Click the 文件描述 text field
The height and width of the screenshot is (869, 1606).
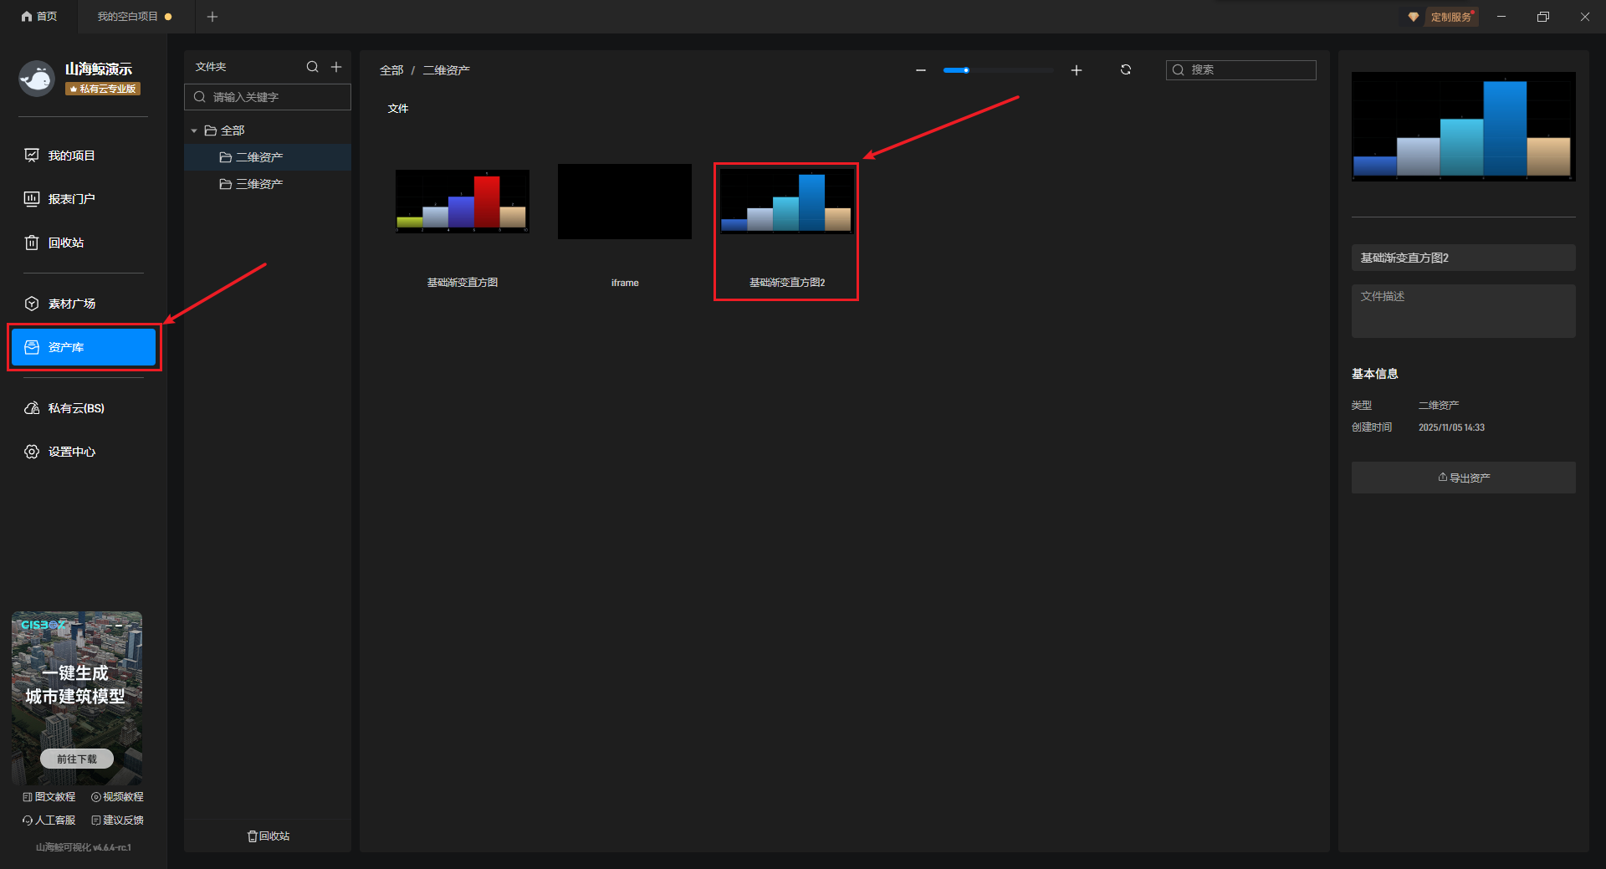click(1463, 310)
